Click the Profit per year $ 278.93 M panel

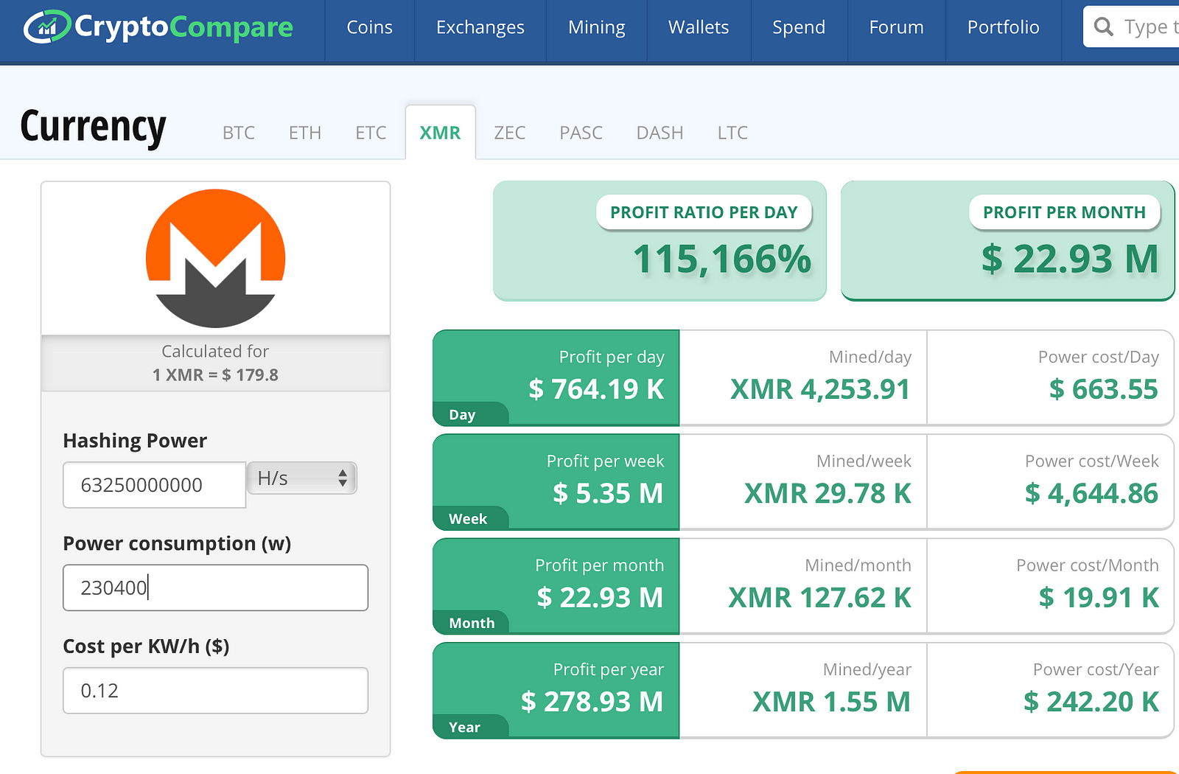[x=556, y=690]
